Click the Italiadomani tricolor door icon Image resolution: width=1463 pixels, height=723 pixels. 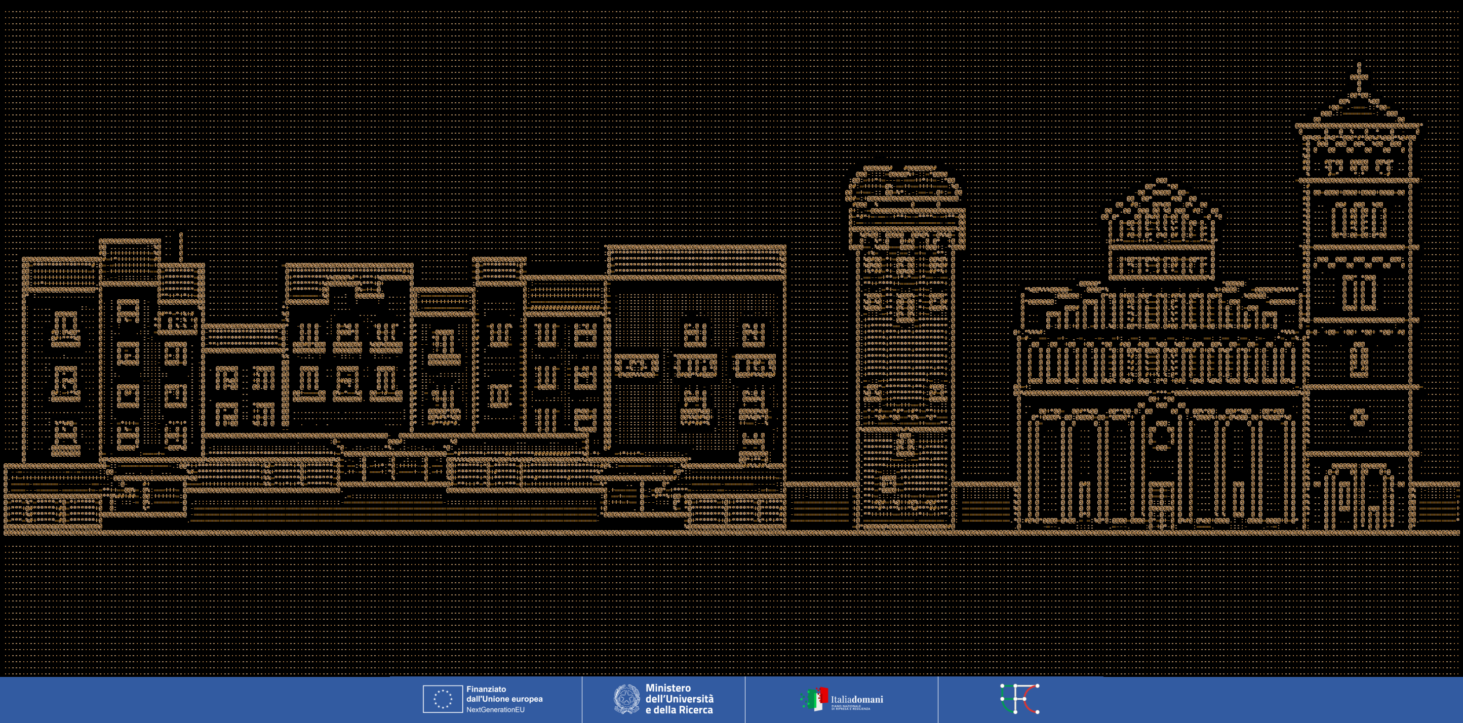[x=818, y=700]
